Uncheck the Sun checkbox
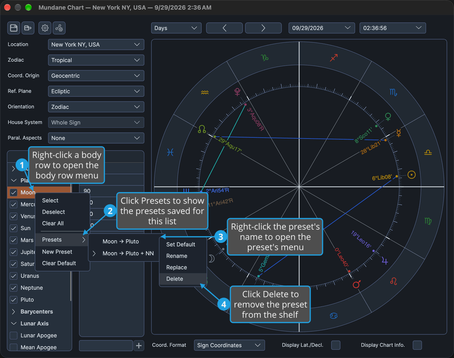Viewport: 454px width, 358px height. pyautogui.click(x=14, y=228)
